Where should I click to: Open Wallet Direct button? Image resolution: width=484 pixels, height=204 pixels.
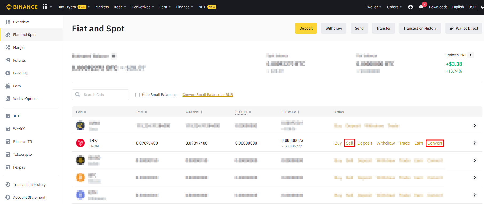(464, 28)
